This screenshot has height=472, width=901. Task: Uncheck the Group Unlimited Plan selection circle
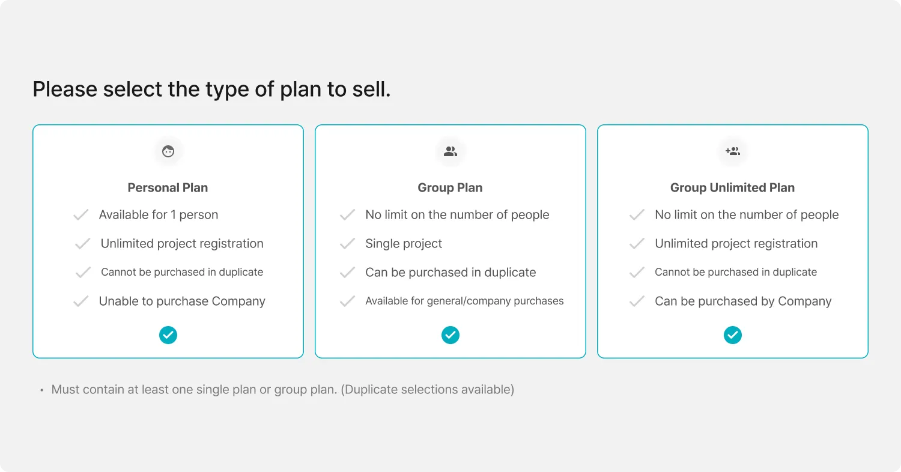point(733,335)
